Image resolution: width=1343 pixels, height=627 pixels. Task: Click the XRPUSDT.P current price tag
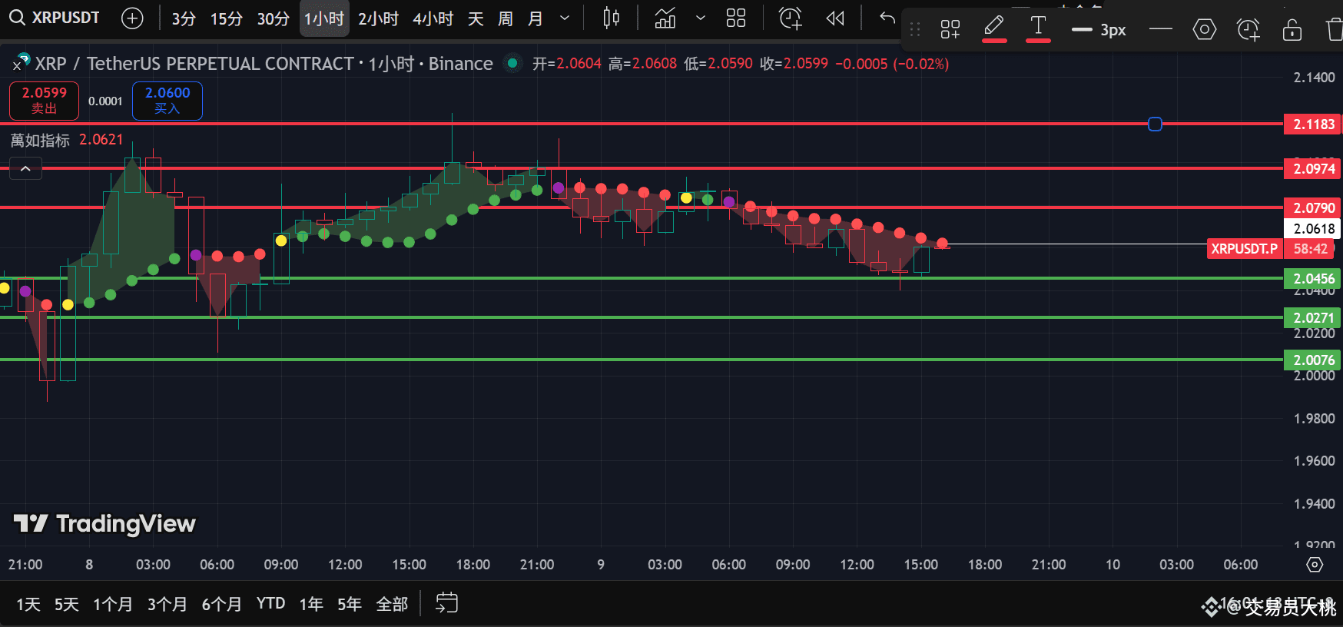1245,249
